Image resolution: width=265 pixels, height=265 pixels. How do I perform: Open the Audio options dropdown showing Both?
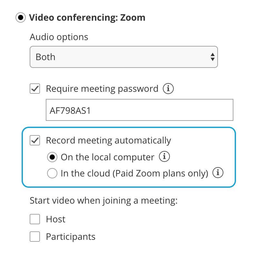click(123, 57)
